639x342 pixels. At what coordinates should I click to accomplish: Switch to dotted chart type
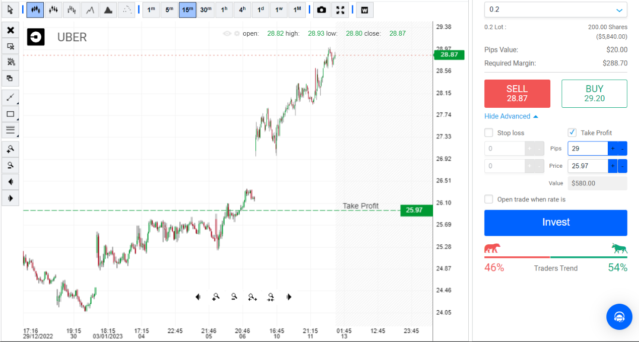[x=126, y=10]
